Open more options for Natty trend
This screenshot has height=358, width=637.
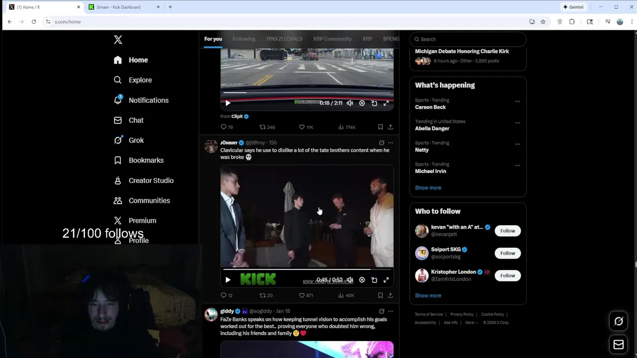[x=518, y=144]
